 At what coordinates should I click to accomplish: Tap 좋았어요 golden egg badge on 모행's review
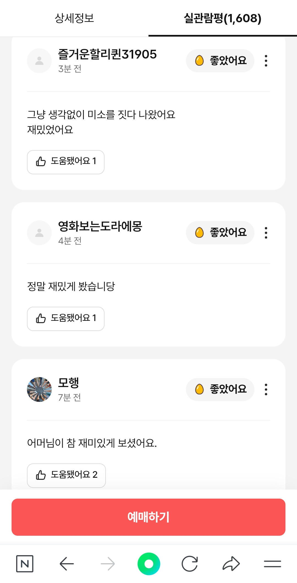[x=220, y=389]
